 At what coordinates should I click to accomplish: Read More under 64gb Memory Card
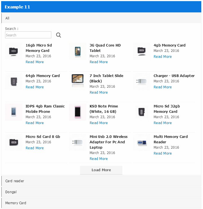tap(35, 87)
